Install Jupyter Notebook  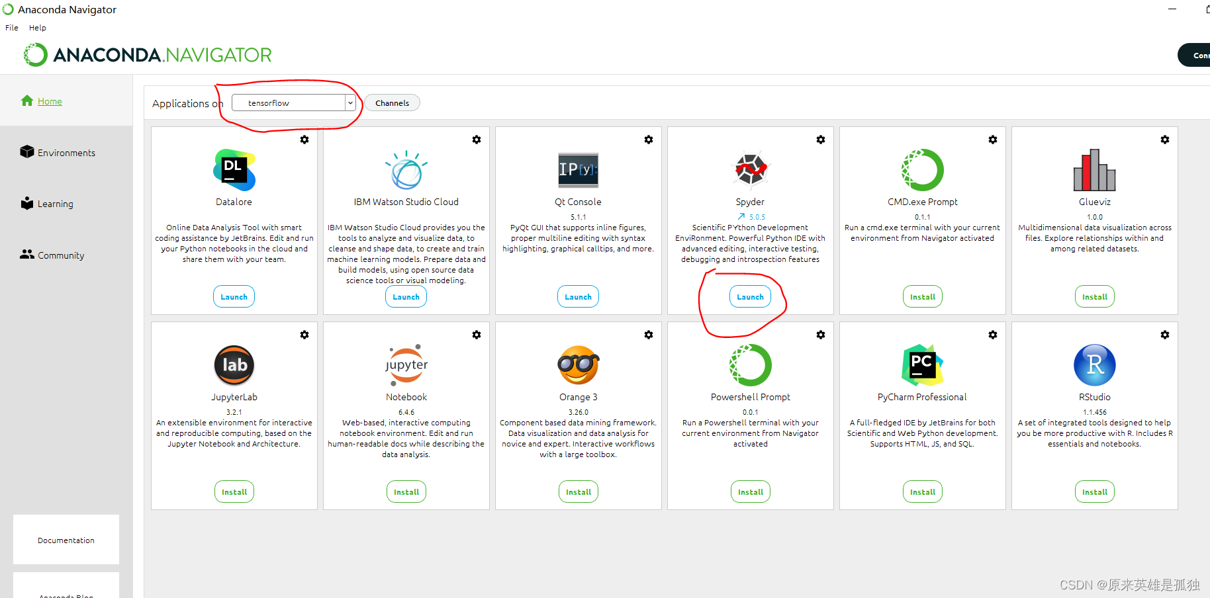[x=406, y=491]
